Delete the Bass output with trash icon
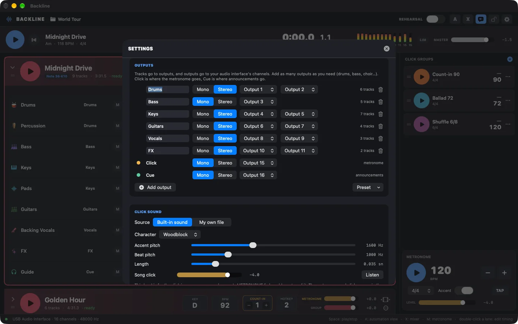518x324 pixels. click(381, 102)
